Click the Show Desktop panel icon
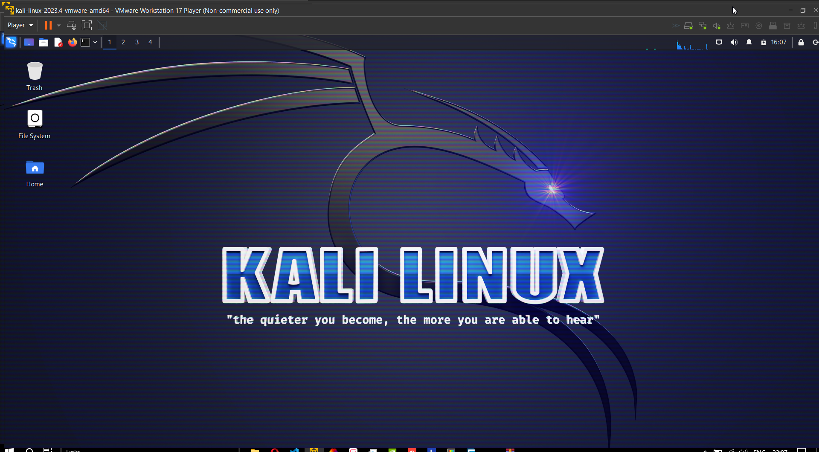The image size is (819, 452). click(x=29, y=42)
